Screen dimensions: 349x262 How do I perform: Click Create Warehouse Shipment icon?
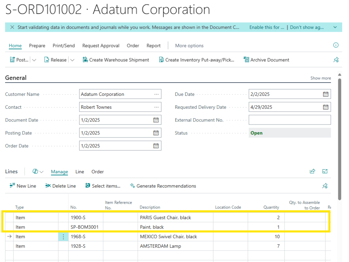point(85,60)
